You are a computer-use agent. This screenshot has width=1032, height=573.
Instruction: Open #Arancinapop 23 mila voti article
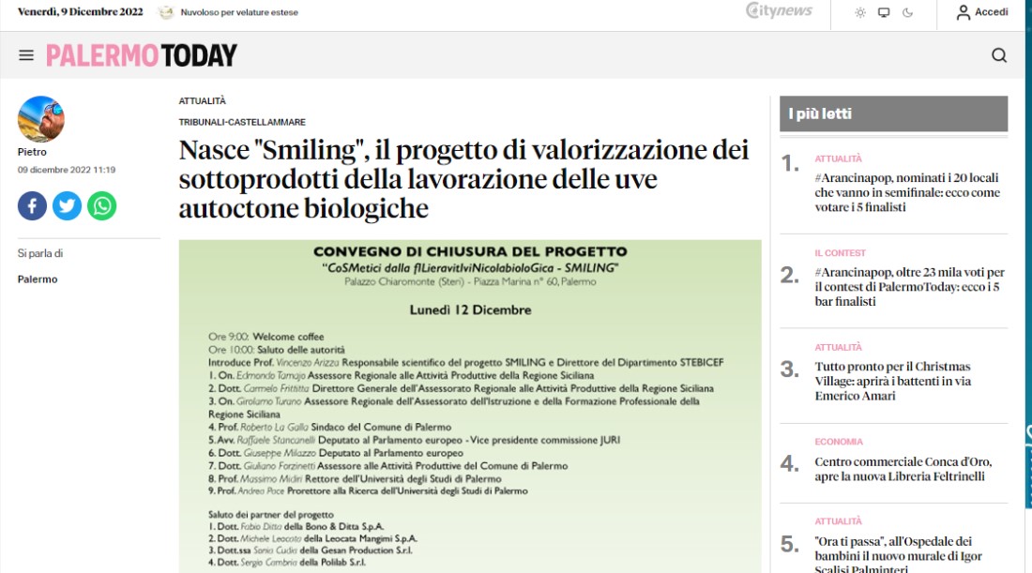pyautogui.click(x=910, y=287)
